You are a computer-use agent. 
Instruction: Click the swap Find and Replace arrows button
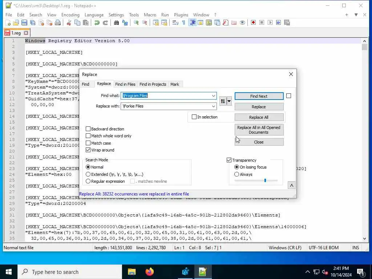point(223,101)
